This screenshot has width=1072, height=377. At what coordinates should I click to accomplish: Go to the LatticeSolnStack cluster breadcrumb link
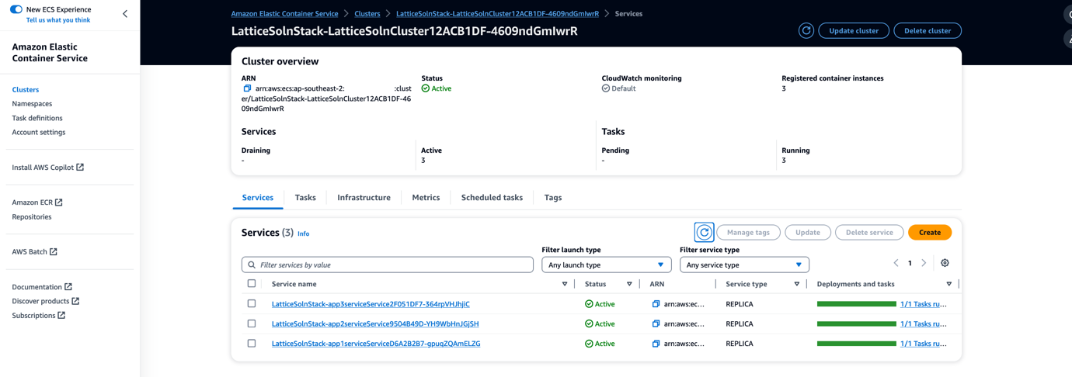pyautogui.click(x=497, y=13)
